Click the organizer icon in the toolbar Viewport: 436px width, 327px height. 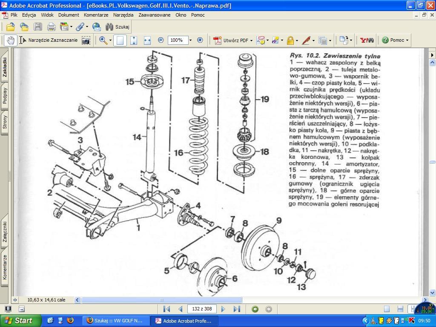(x=64, y=27)
